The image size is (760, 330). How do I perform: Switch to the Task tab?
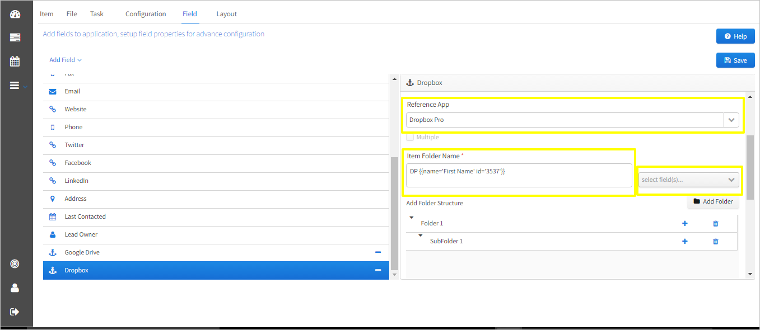[x=97, y=13]
